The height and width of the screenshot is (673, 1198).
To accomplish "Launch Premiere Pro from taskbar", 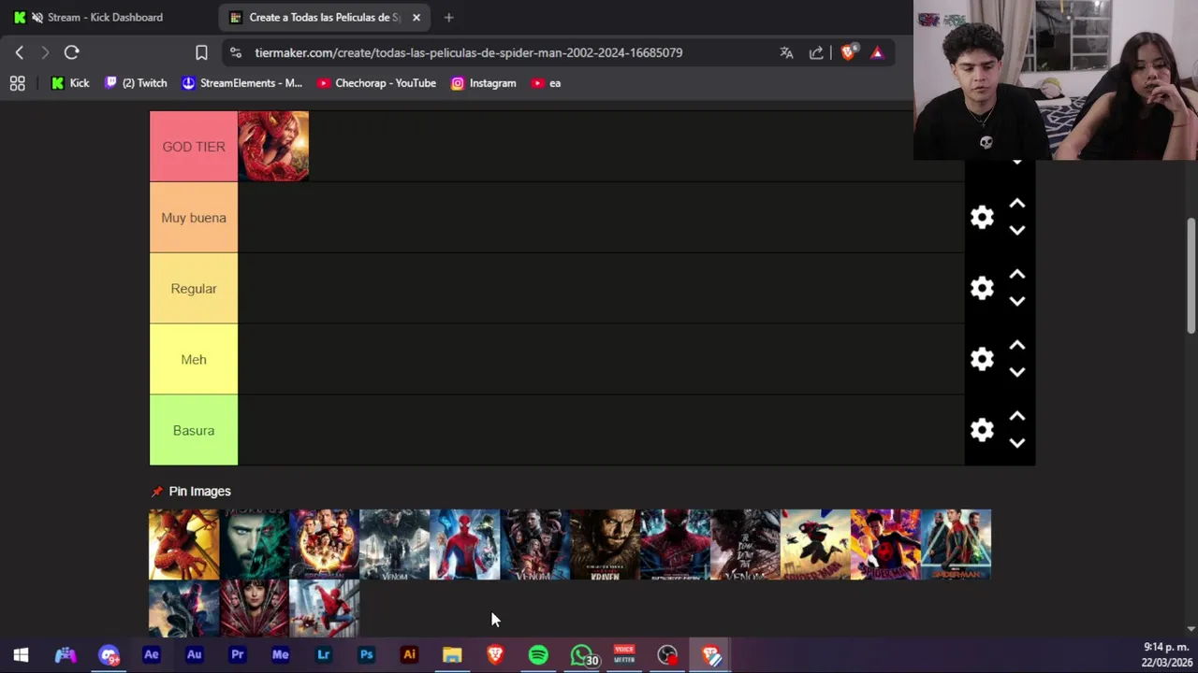I will (x=237, y=655).
